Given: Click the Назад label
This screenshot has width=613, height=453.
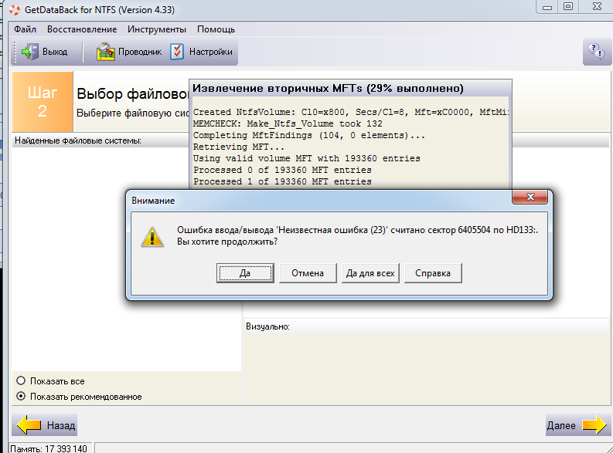Looking at the screenshot, I should (x=61, y=425).
